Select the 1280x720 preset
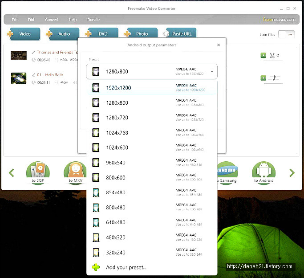304x278 pixels. click(x=152, y=118)
